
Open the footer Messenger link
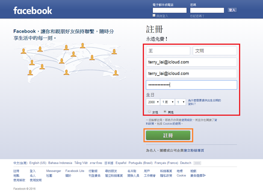click(53, 171)
